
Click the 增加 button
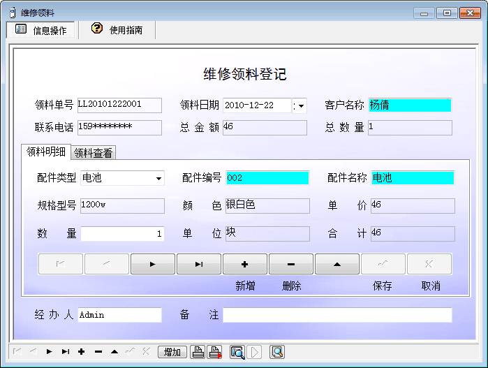tap(172, 352)
